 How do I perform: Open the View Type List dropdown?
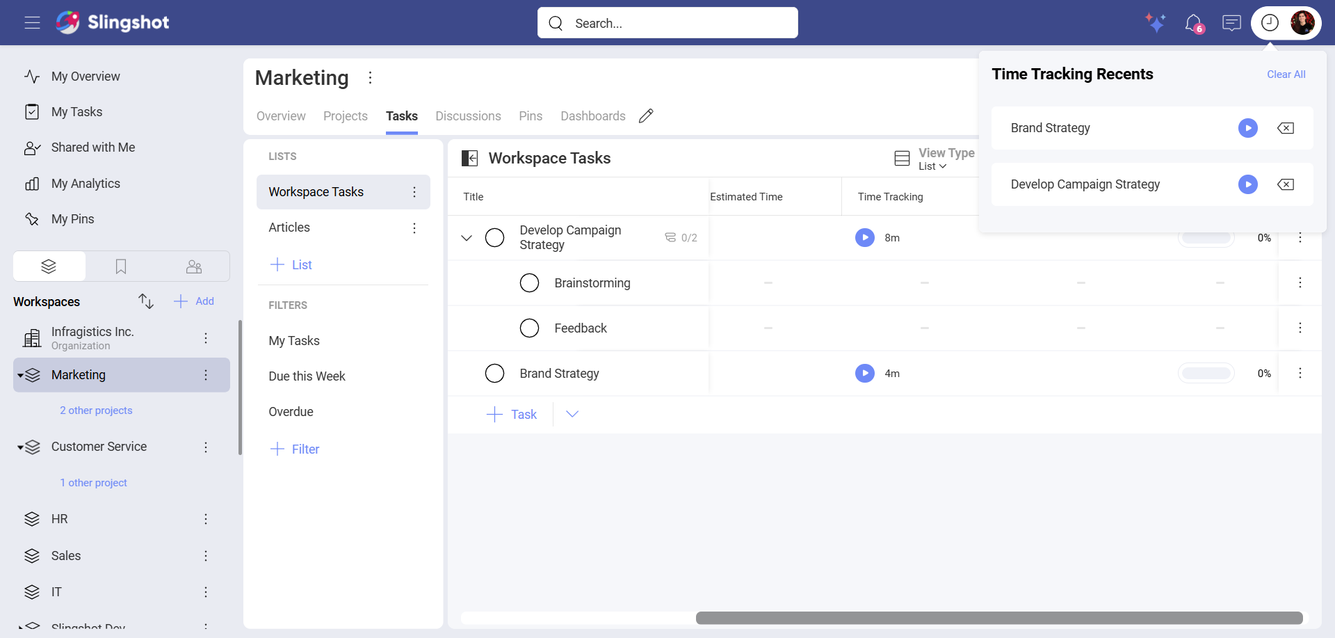coord(934,159)
